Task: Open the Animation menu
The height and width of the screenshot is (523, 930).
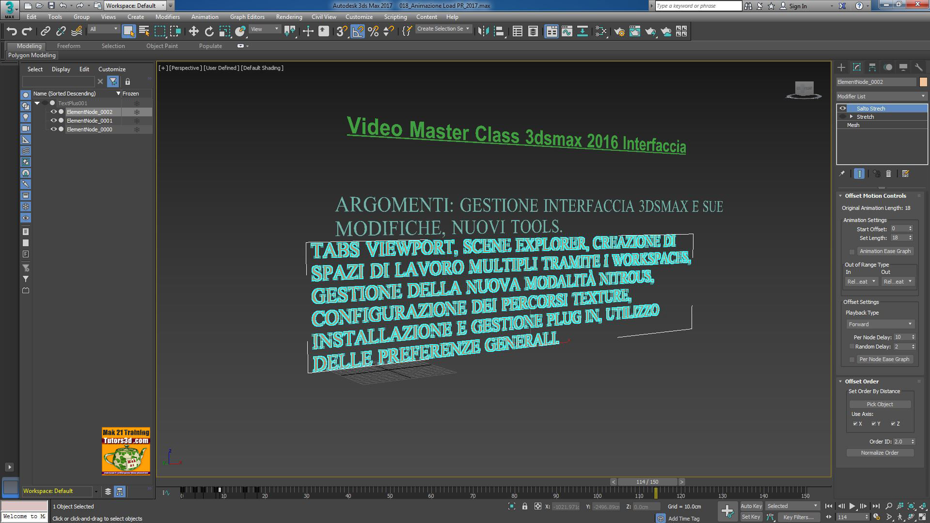Action: (205, 17)
